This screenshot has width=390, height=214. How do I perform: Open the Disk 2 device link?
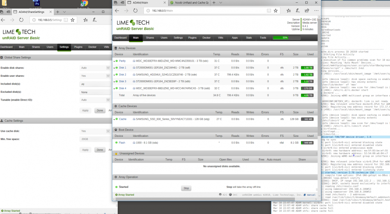pyautogui.click(x=122, y=74)
